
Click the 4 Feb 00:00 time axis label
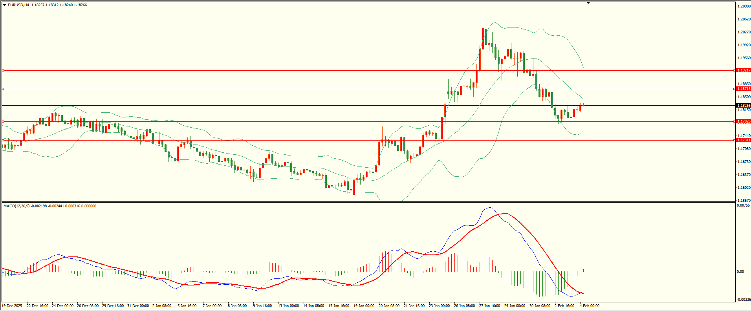click(x=590, y=306)
